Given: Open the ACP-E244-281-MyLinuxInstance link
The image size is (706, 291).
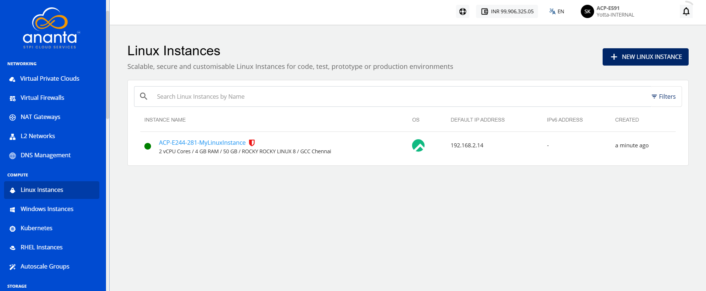Looking at the screenshot, I should click(x=202, y=143).
